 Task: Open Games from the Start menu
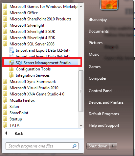(95, 67)
